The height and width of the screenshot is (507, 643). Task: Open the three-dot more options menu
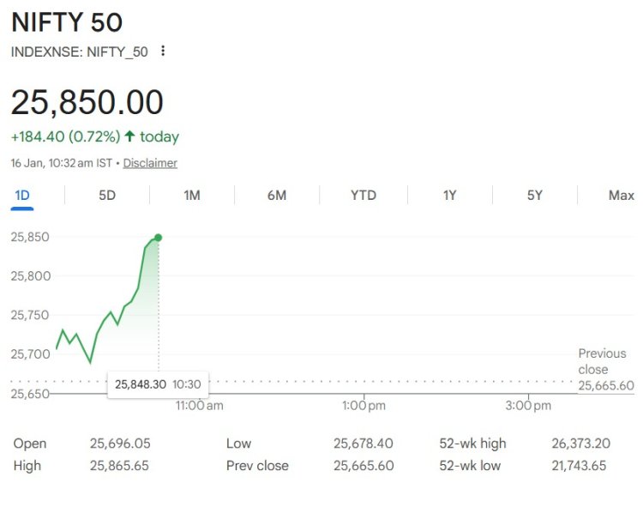[163, 51]
